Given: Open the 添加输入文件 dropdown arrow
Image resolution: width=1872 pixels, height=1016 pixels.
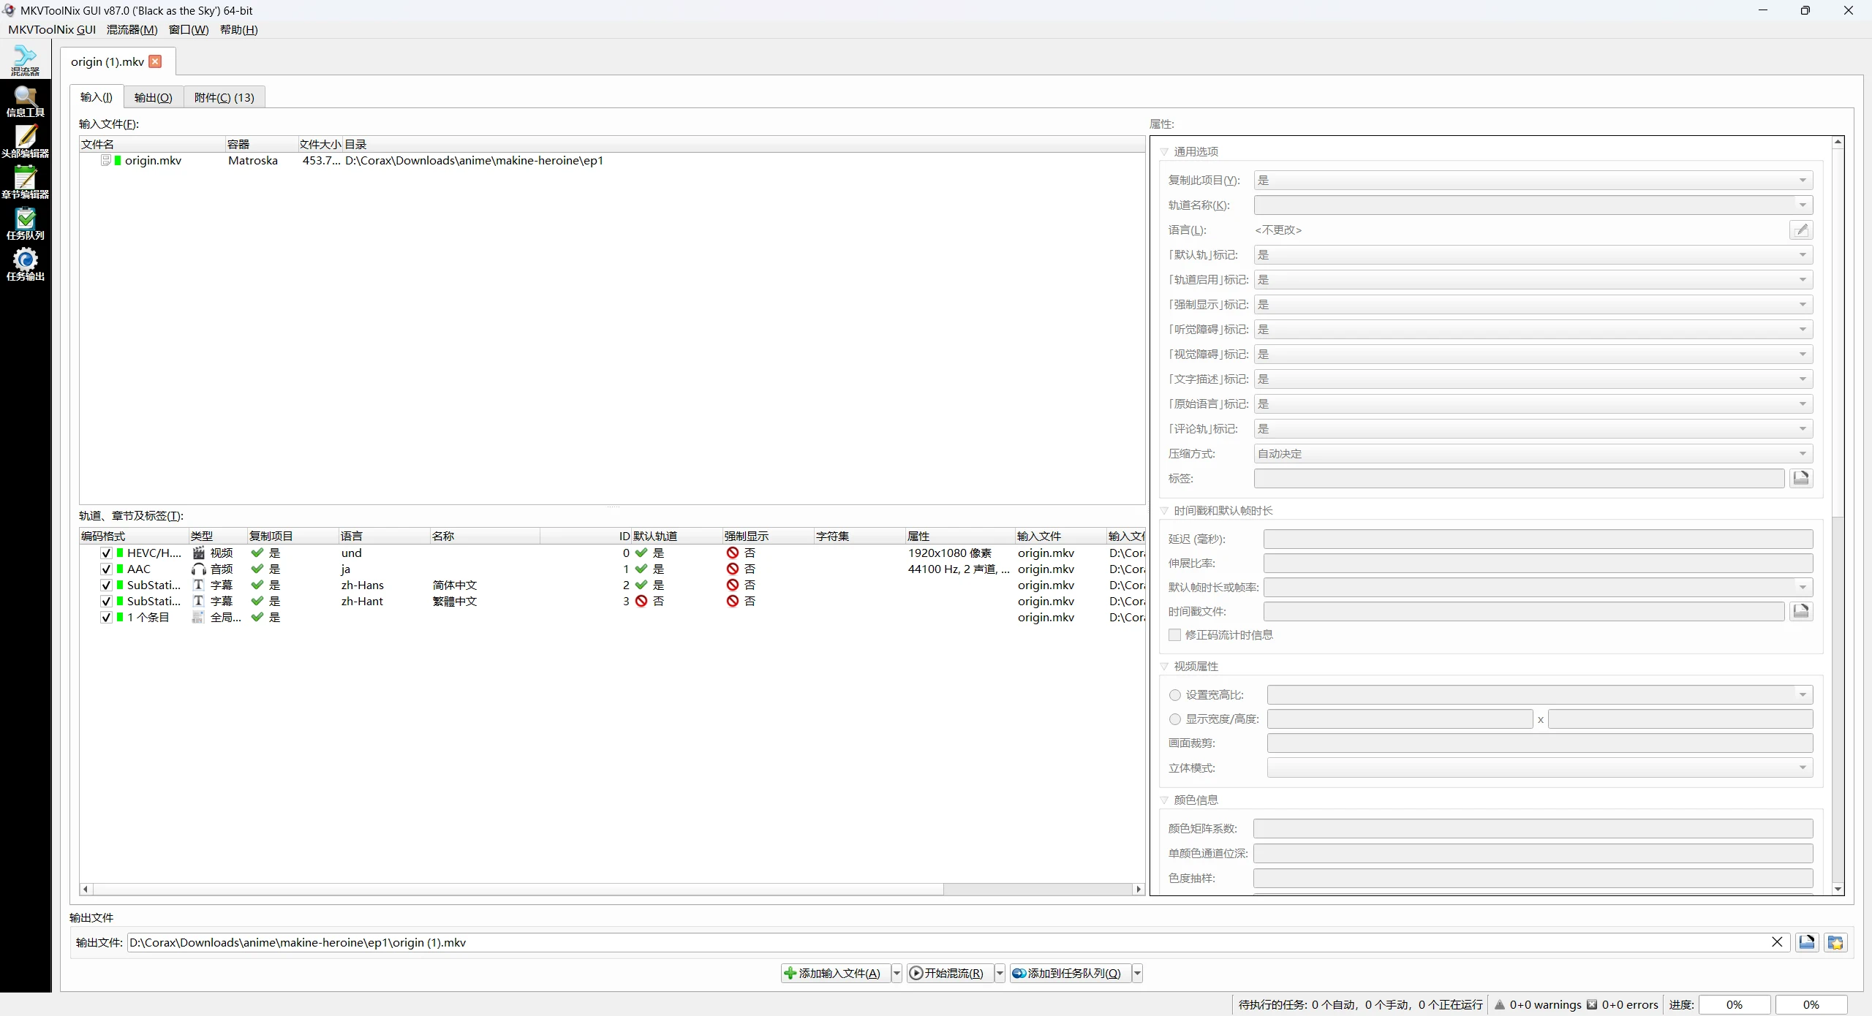Looking at the screenshot, I should pyautogui.click(x=897, y=973).
